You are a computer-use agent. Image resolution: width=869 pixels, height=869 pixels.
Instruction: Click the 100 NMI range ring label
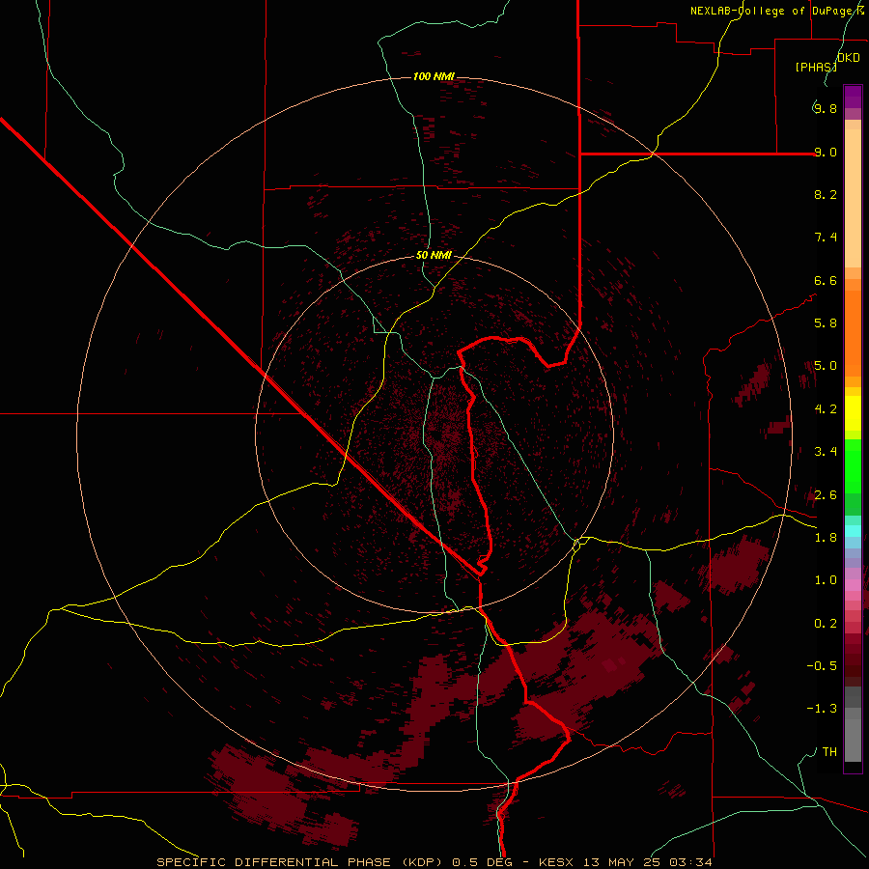(434, 76)
